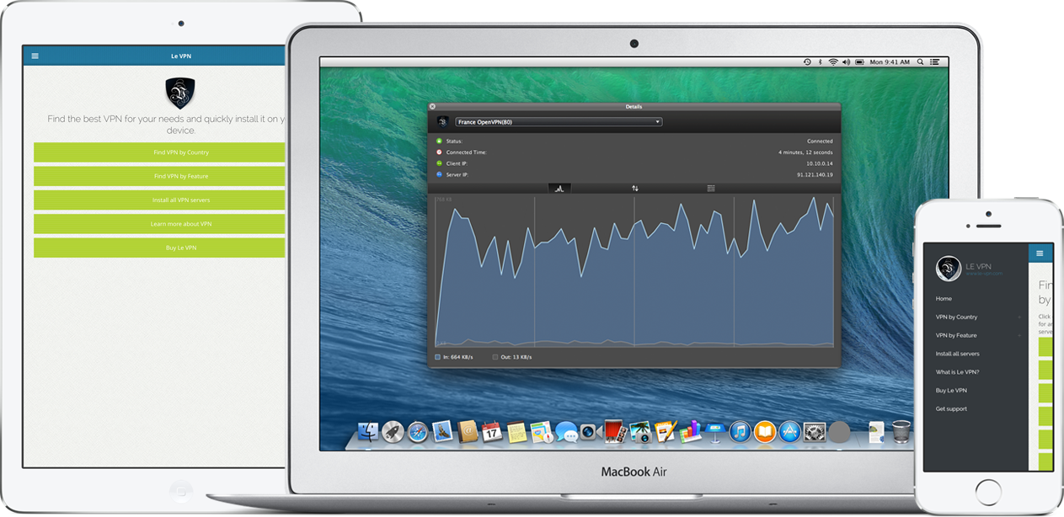
Task: Click the Bluetooth menu bar icon
Action: point(821,61)
